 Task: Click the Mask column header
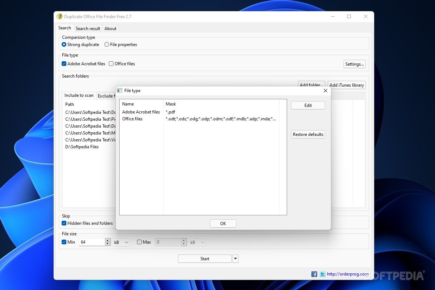[x=221, y=104]
